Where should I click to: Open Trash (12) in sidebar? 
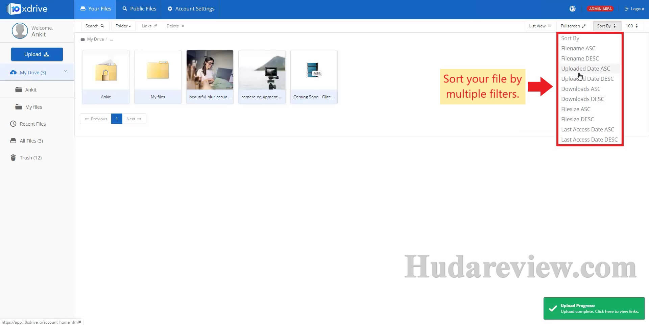37,158
